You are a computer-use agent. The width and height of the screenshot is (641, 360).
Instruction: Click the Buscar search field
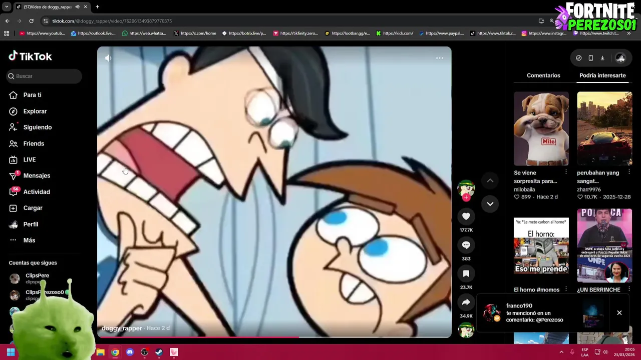tap(45, 76)
